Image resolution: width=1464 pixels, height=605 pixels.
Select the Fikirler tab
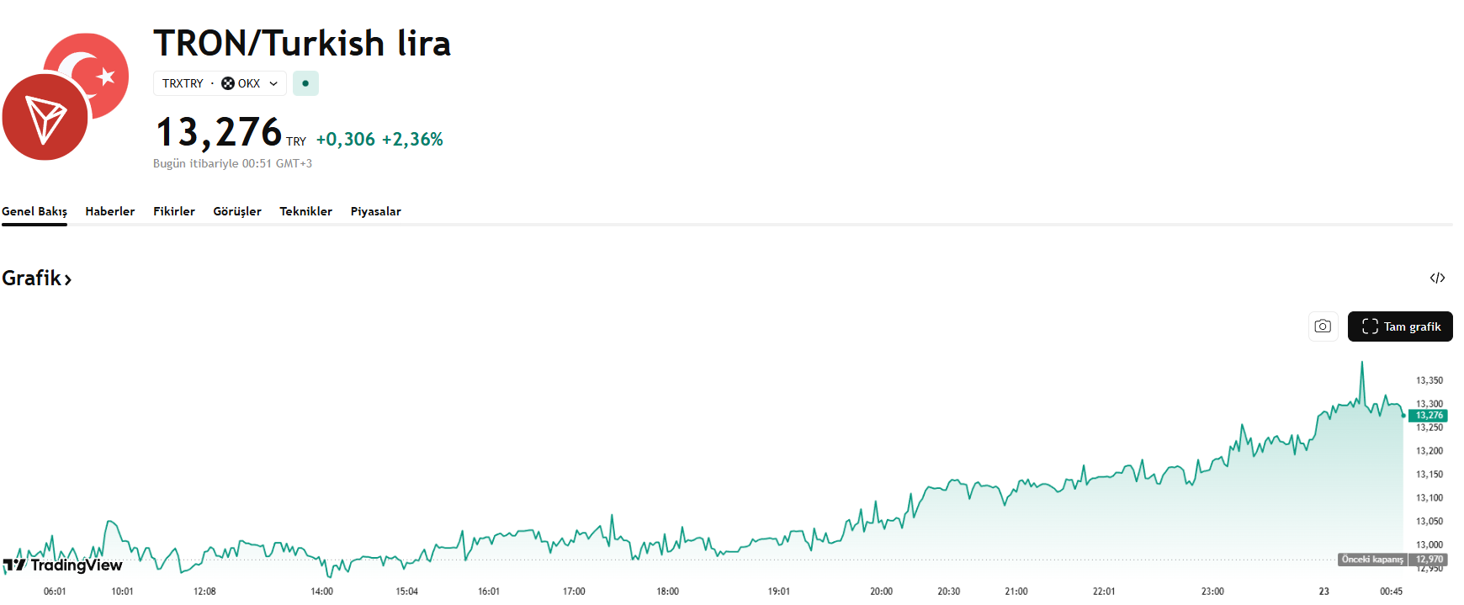174,211
